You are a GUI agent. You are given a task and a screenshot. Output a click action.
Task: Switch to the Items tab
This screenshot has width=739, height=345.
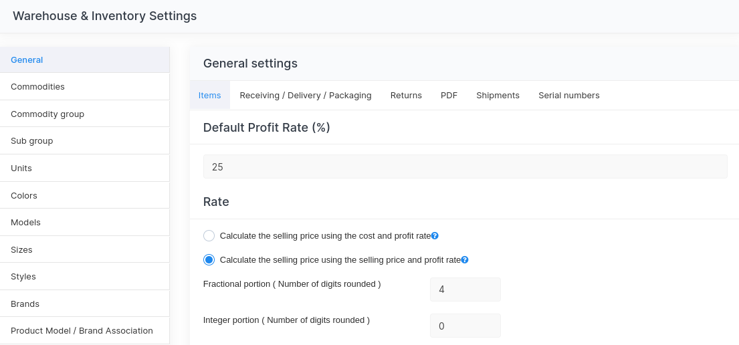tap(209, 96)
